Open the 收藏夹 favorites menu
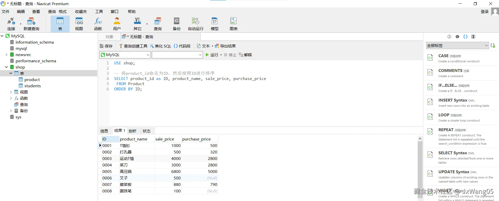The height and width of the screenshot is (201, 499). (x=81, y=12)
